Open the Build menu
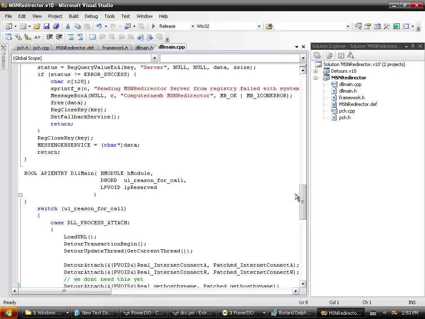The height and width of the screenshot is (319, 425). click(73, 16)
